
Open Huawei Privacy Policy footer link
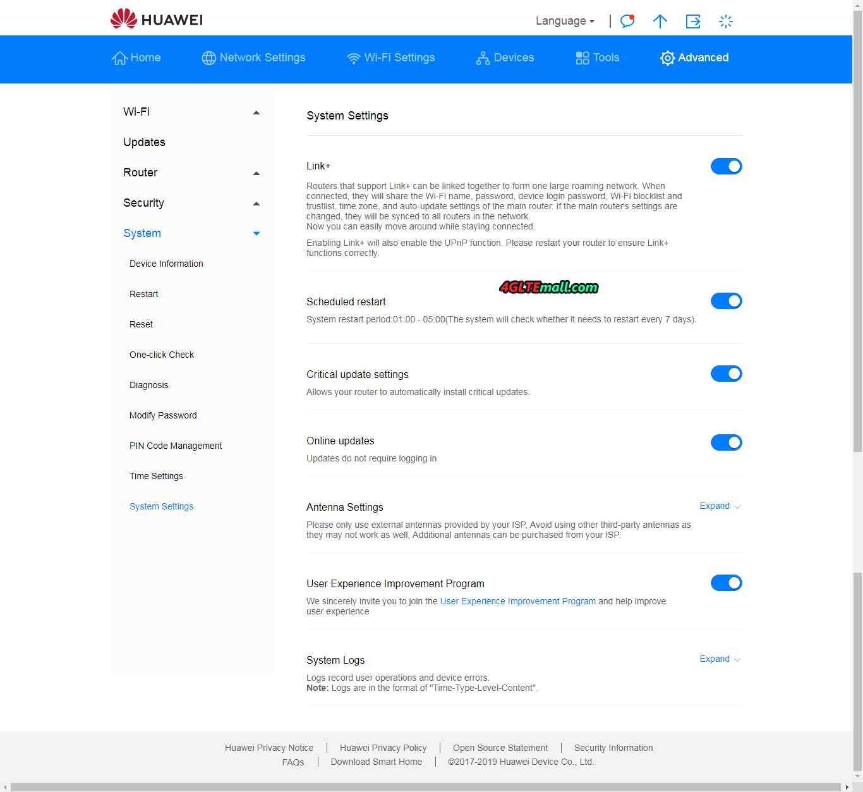click(x=383, y=748)
